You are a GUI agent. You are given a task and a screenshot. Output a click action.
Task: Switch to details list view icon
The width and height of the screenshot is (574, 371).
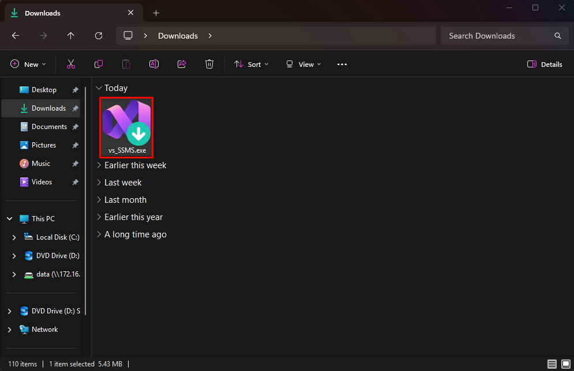pos(552,364)
